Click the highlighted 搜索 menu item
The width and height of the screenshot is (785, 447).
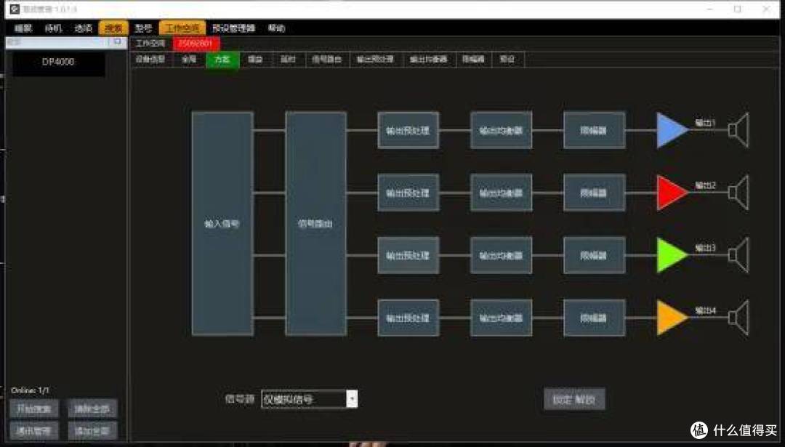coord(113,28)
